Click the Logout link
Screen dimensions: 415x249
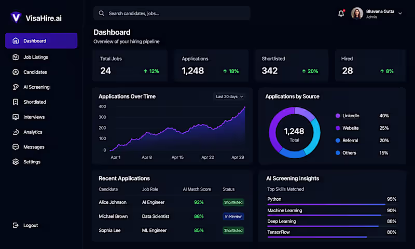[x=31, y=225]
